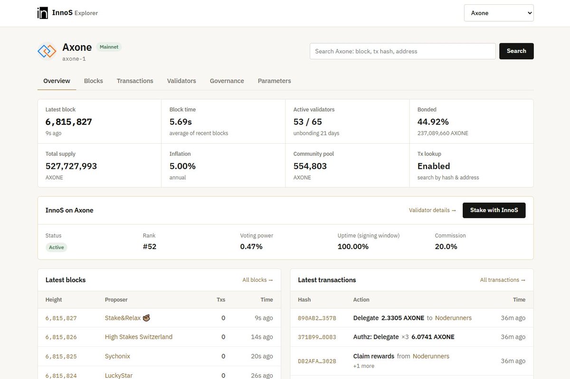Open proposer Stake&Relax validator link

(x=128, y=318)
